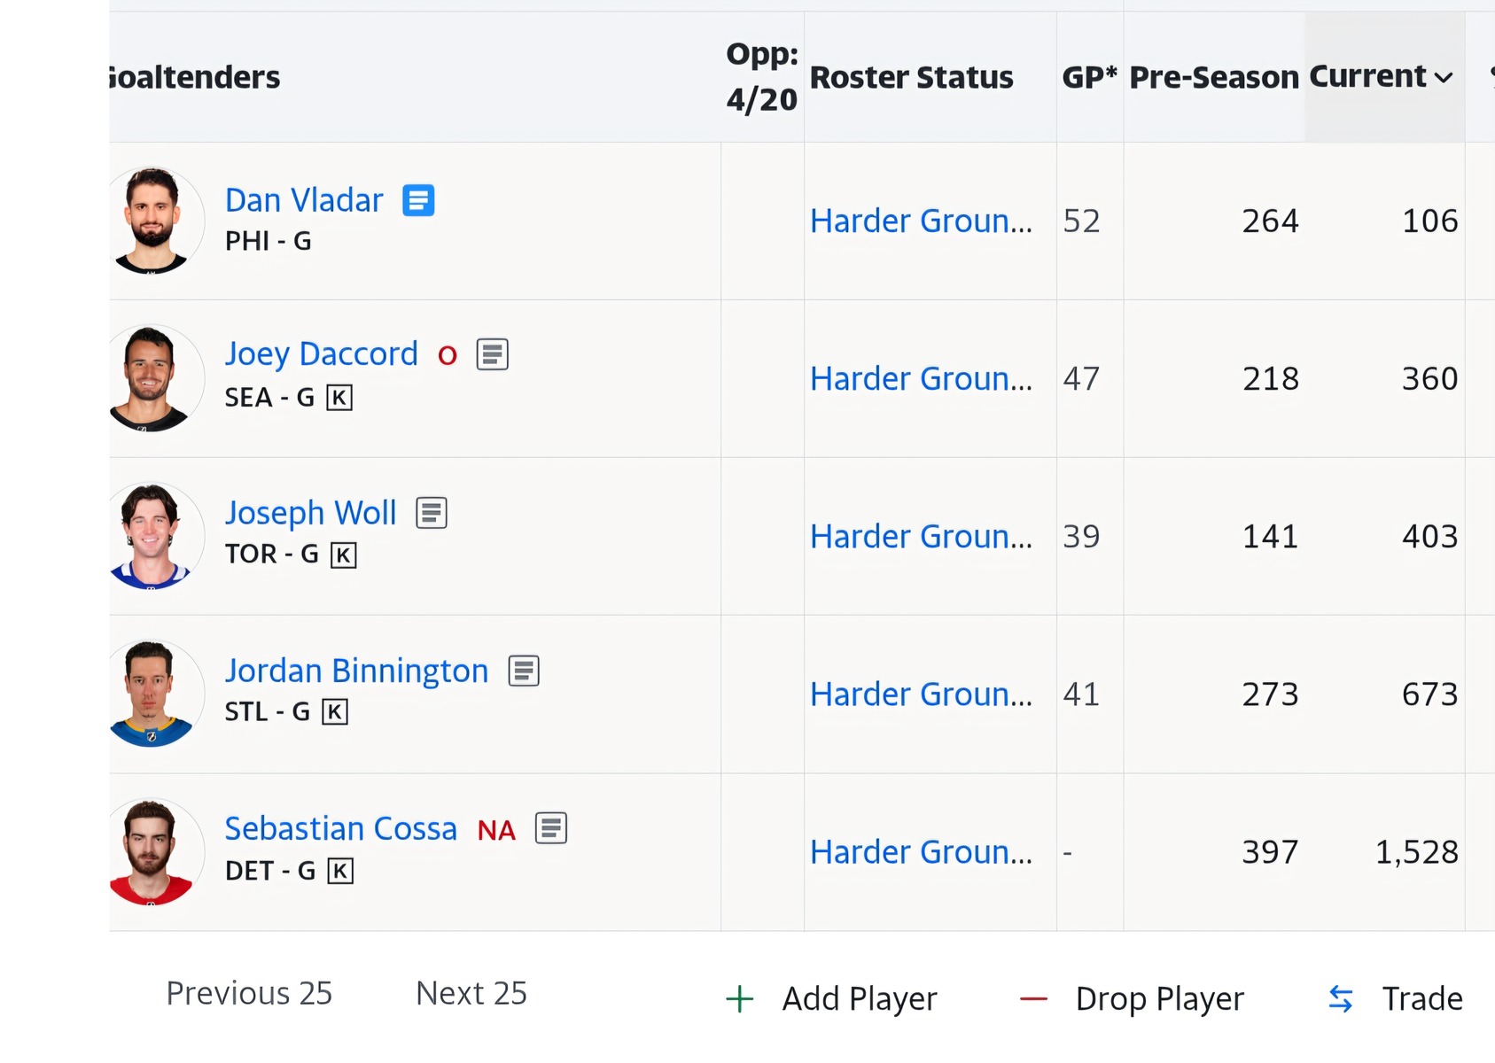Click the keeper K badge next to SEA - G
The height and width of the screenshot is (1063, 1495).
pyautogui.click(x=339, y=398)
